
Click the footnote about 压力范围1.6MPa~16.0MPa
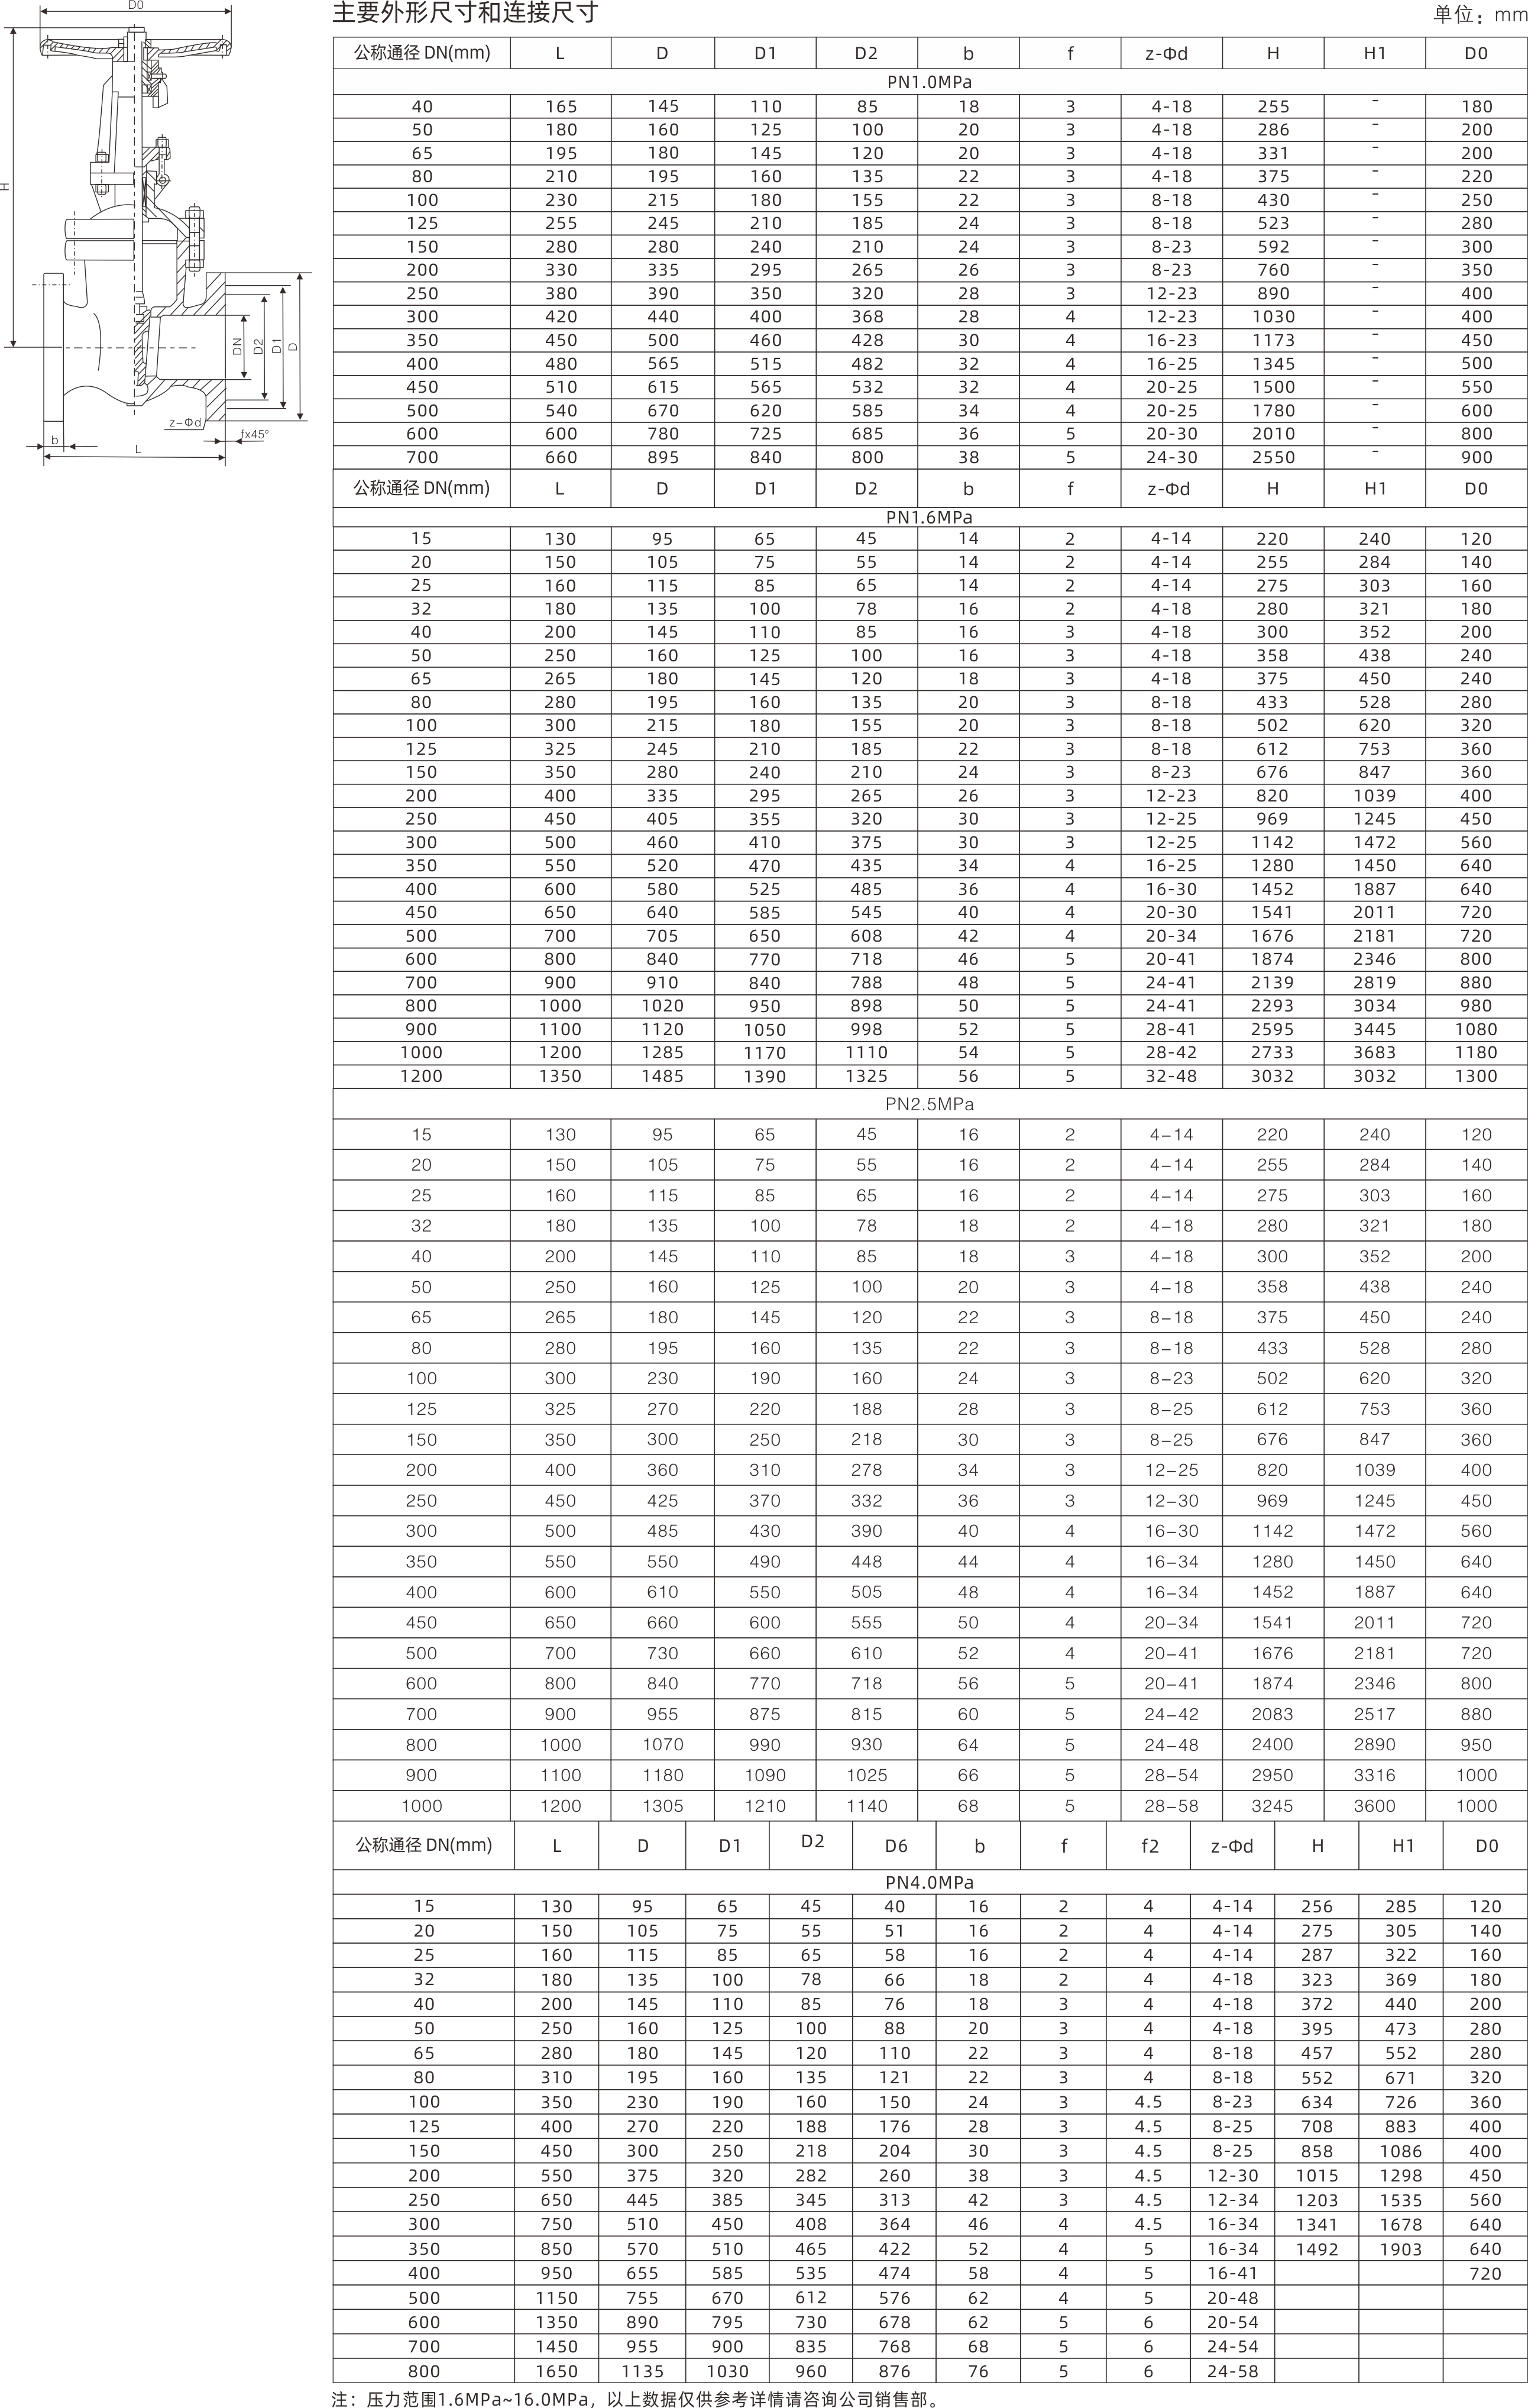click(x=637, y=2398)
